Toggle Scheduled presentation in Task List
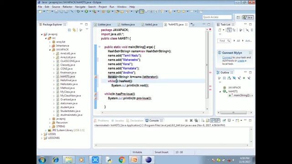 click(234, 30)
